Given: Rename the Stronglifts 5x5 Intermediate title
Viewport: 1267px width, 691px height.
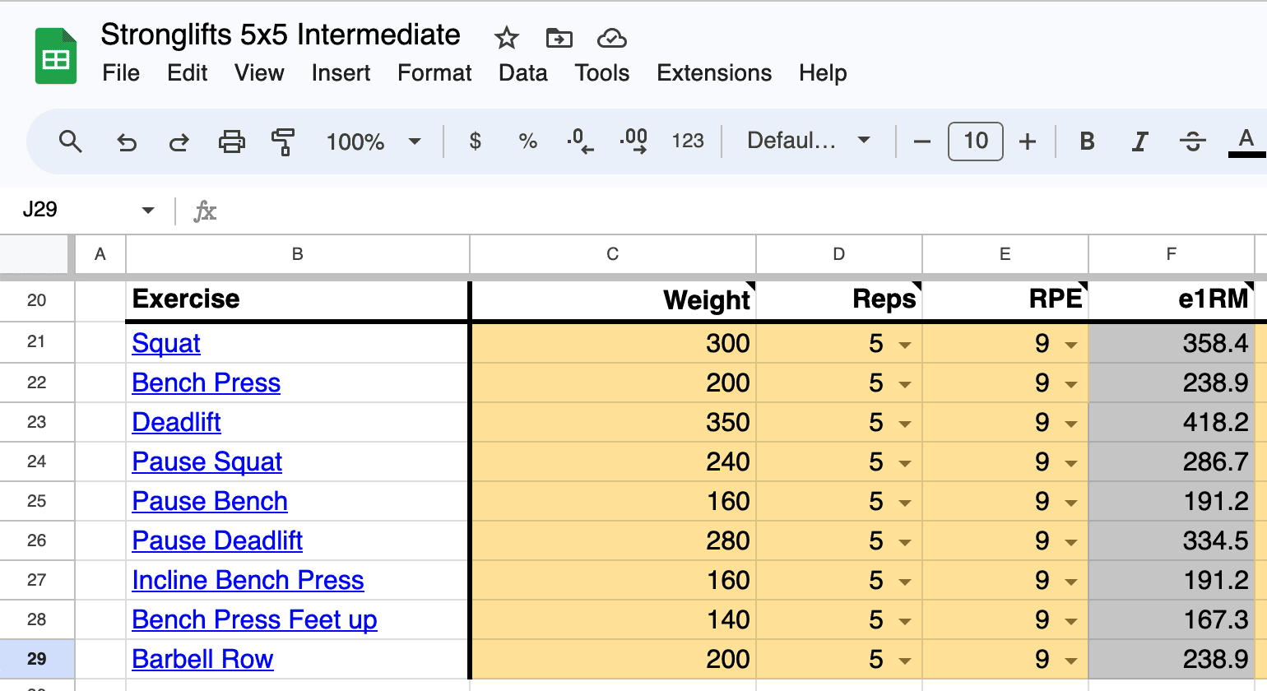Looking at the screenshot, I should [281, 35].
